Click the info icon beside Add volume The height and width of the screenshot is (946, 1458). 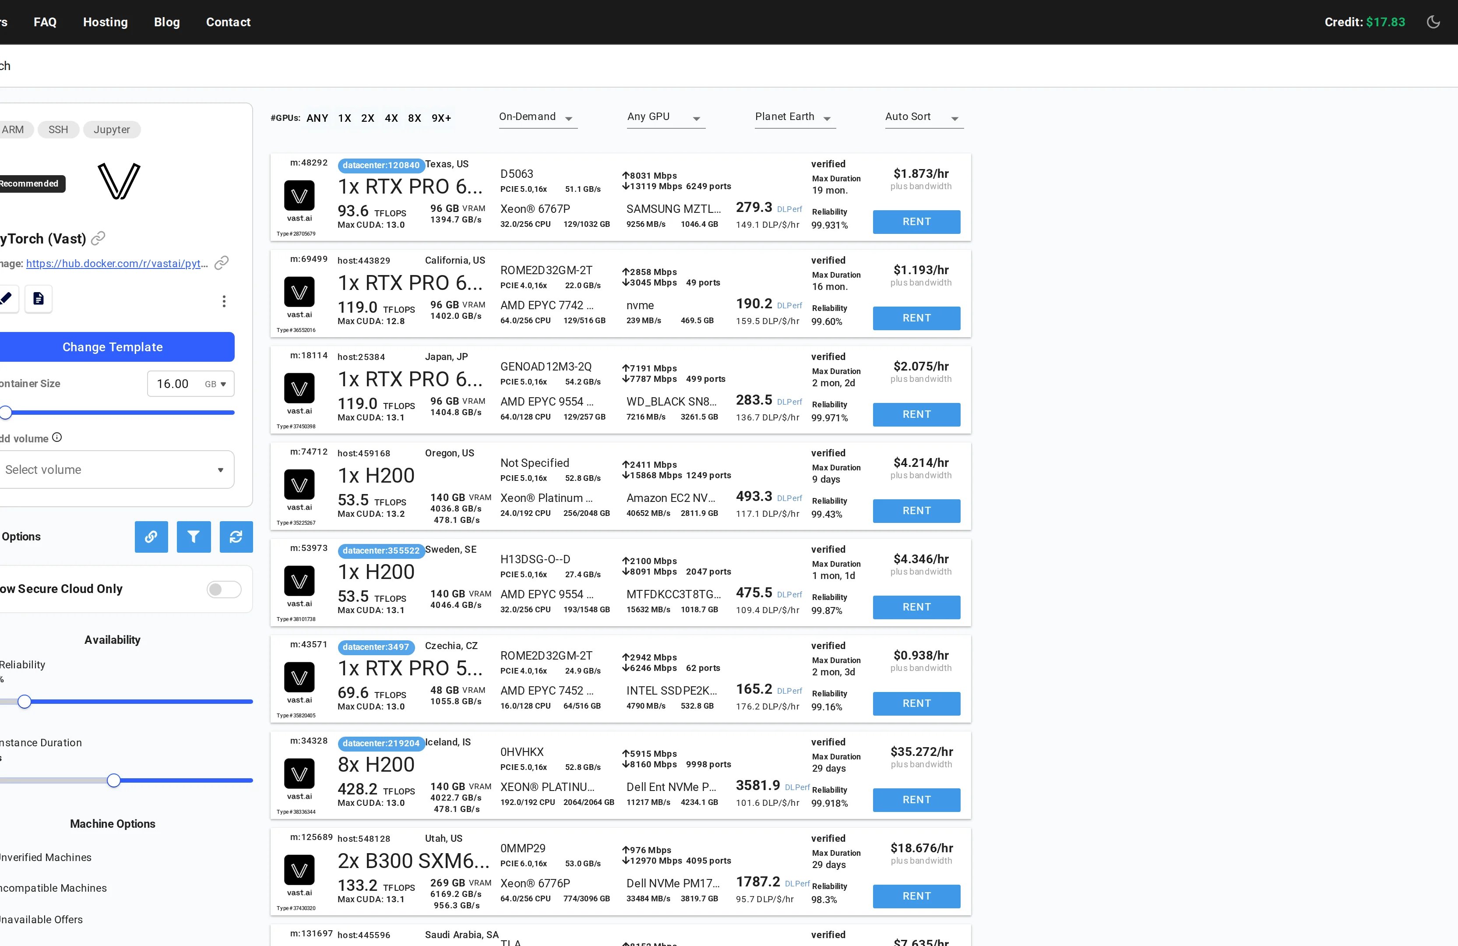coord(57,437)
